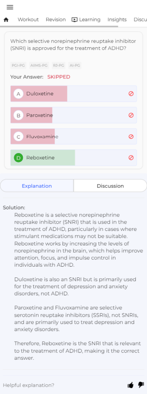Click the prohibit icon beside Reboxetine

[131, 157]
